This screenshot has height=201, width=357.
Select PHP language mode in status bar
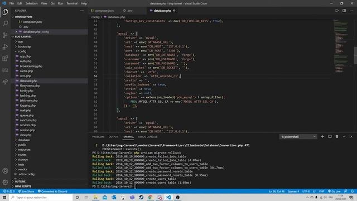click(321, 191)
